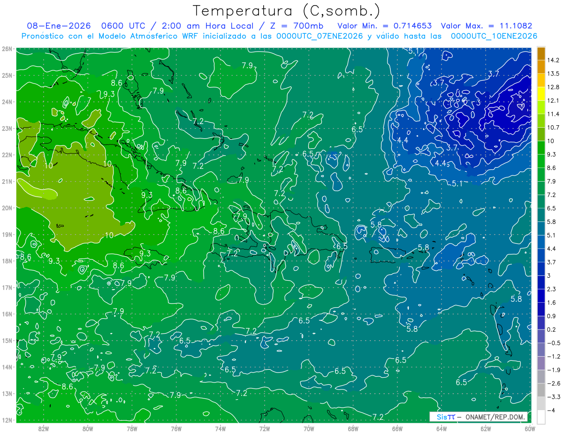Click the '12N' latitude axis label
This screenshot has width=563, height=435.
(x=7, y=420)
